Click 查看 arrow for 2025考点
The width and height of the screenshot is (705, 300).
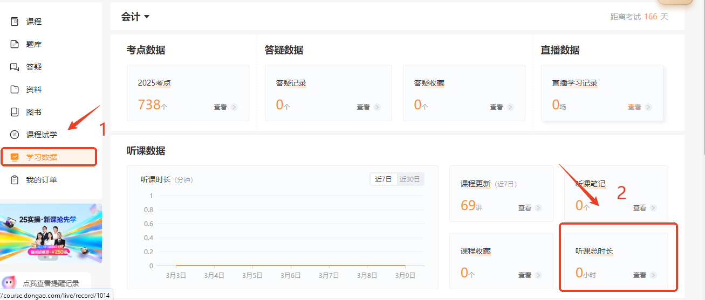(x=234, y=107)
